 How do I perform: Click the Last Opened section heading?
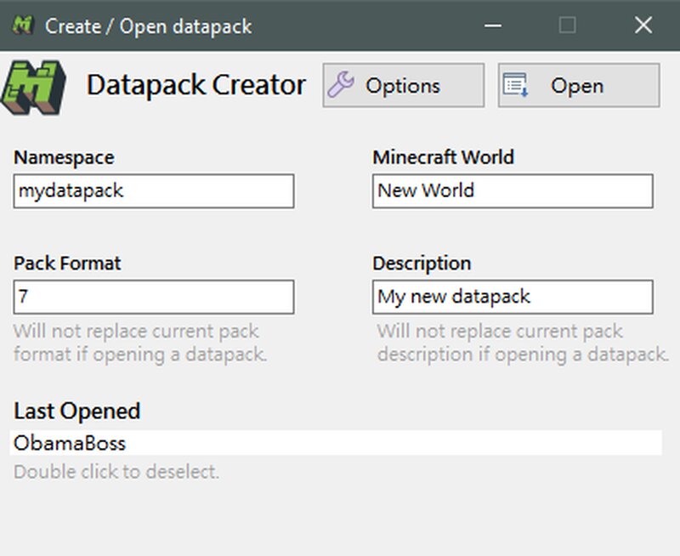click(76, 411)
